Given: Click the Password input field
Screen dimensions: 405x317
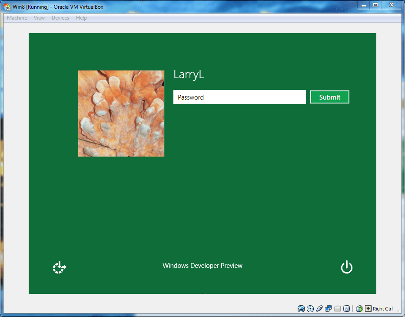Looking at the screenshot, I should (239, 97).
